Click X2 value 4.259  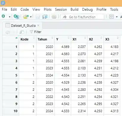(x=98, y=61)
